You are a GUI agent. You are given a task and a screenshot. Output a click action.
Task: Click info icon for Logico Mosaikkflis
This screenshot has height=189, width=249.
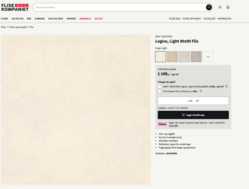[226, 86]
